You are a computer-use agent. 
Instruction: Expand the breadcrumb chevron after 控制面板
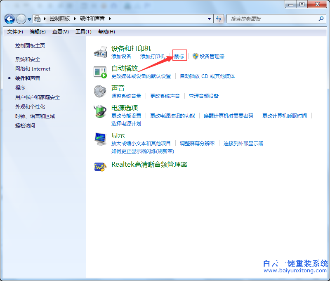click(x=74, y=19)
